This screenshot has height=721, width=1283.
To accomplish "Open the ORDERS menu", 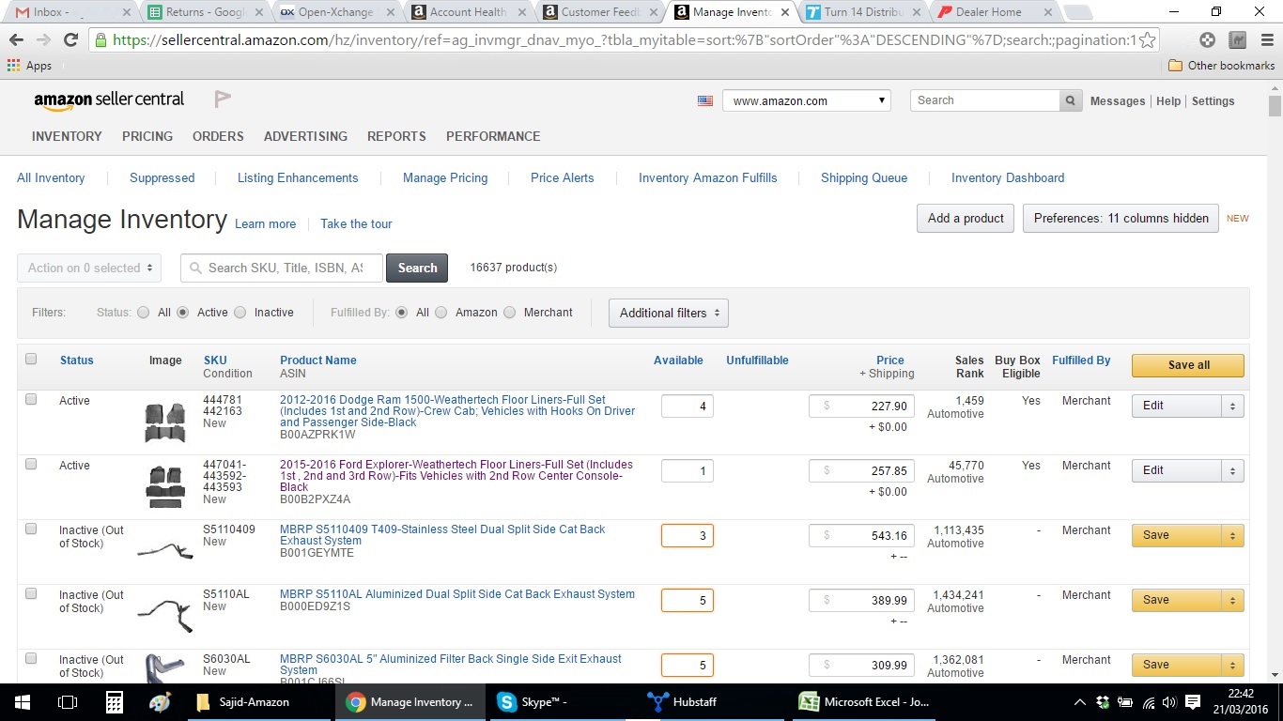I will coord(218,136).
